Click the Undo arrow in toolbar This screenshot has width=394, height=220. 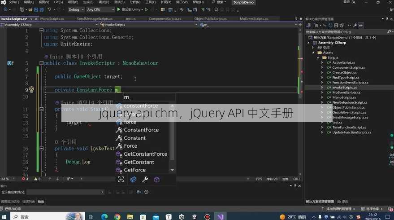49,9
